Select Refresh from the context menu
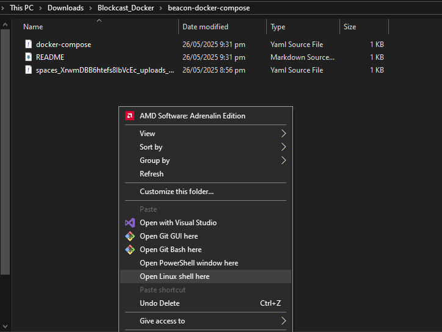The height and width of the screenshot is (332, 442). [x=151, y=174]
